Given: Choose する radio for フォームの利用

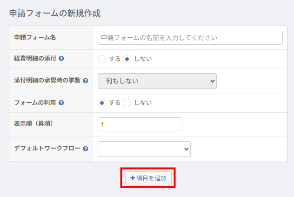Looking at the screenshot, I should (102, 102).
